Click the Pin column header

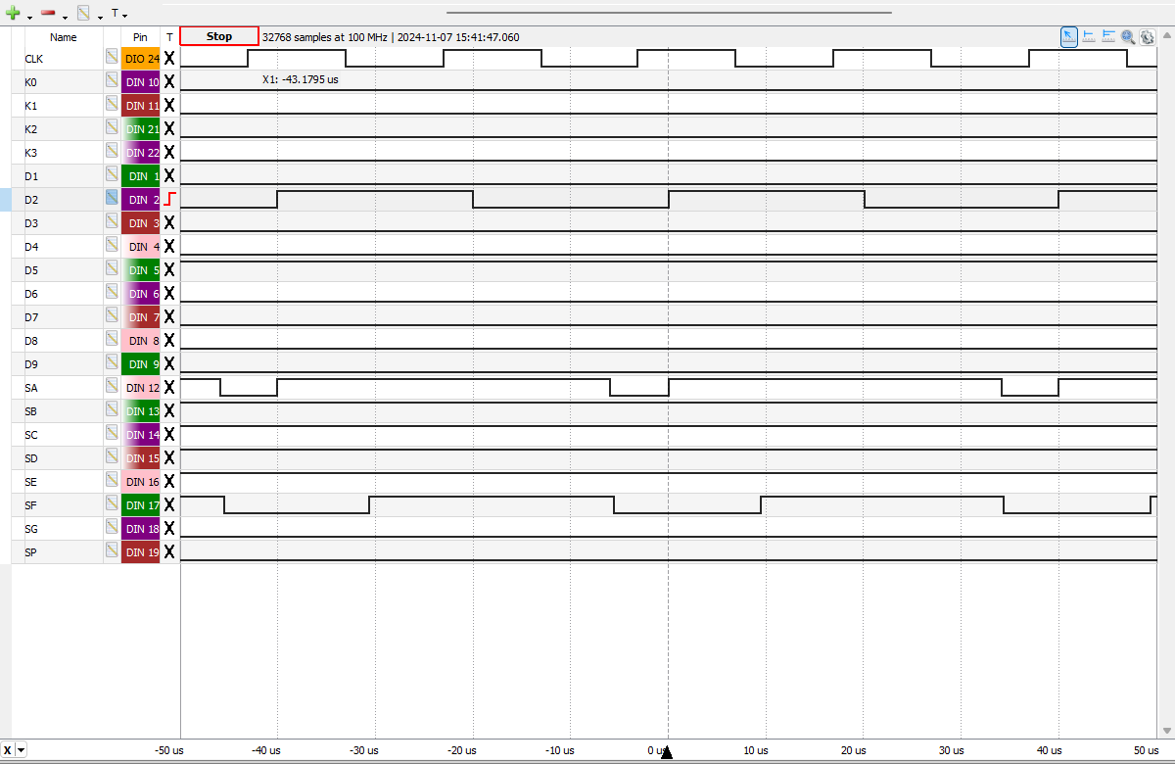click(140, 37)
